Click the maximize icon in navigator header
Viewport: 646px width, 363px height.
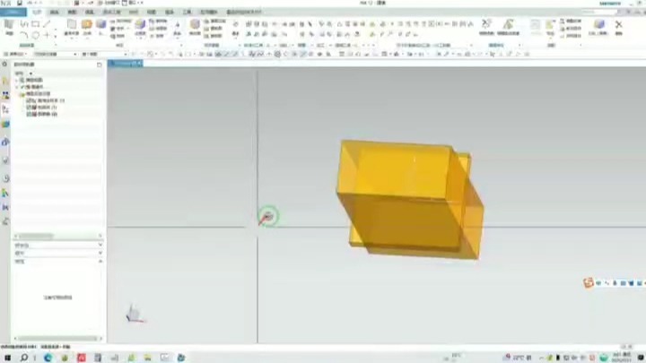click(x=99, y=65)
